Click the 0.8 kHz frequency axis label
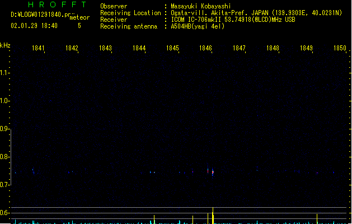Viewport: 352px width, 224px height. point(4,157)
